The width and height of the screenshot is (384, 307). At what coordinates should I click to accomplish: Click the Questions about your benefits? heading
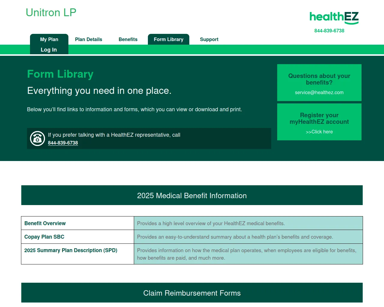[x=319, y=79]
